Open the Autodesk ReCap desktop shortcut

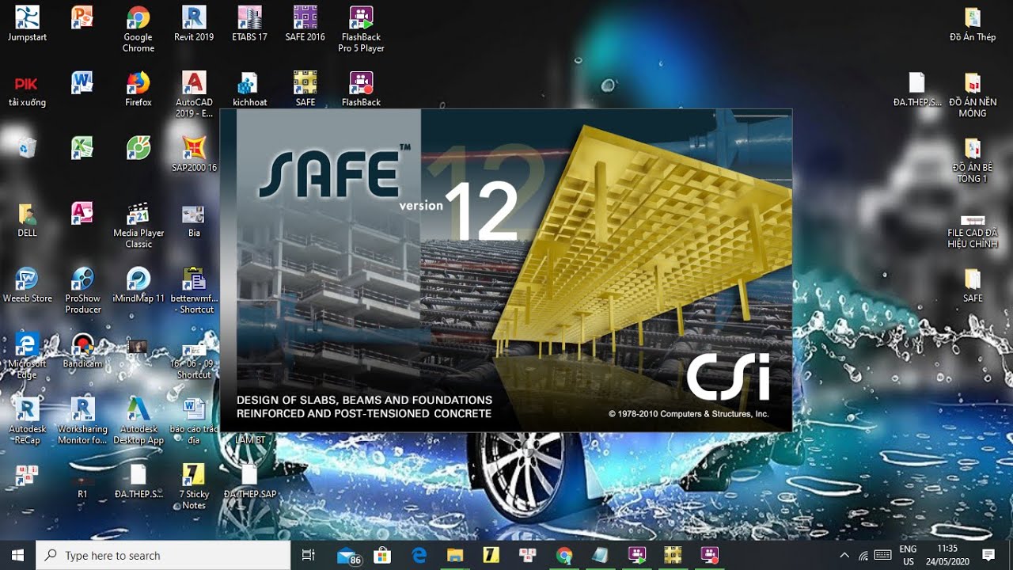click(x=27, y=422)
